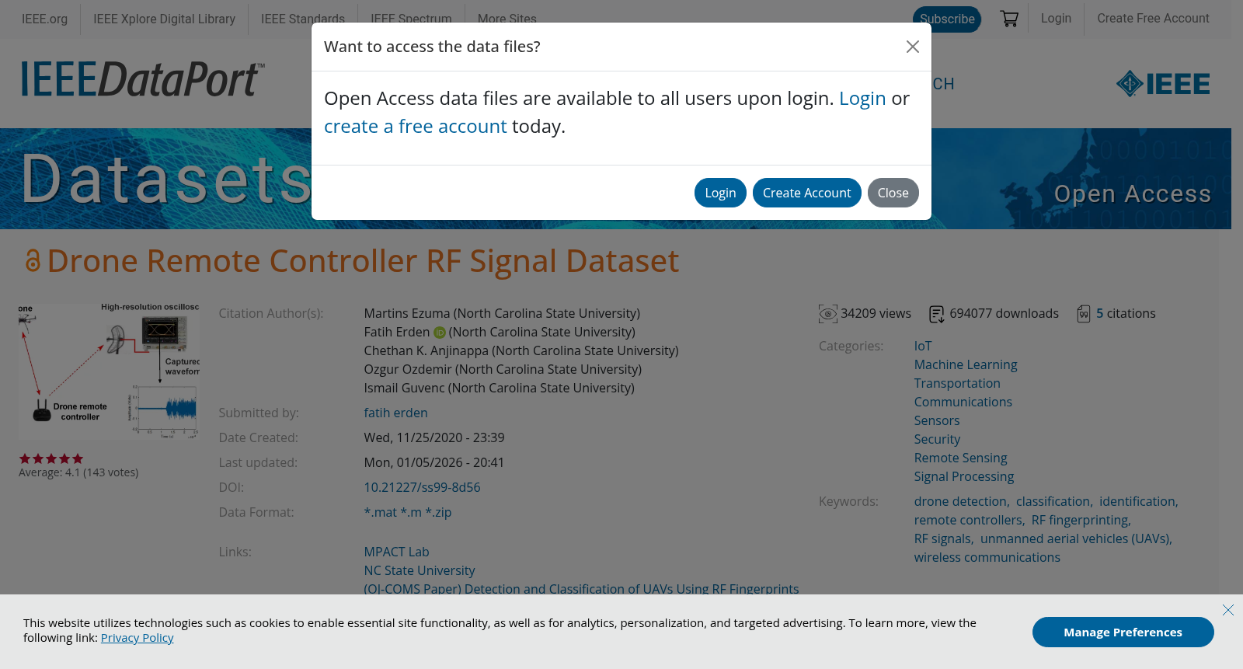The image size is (1243, 669).
Task: Click the 'remote controllers' keyword
Action: point(968,521)
